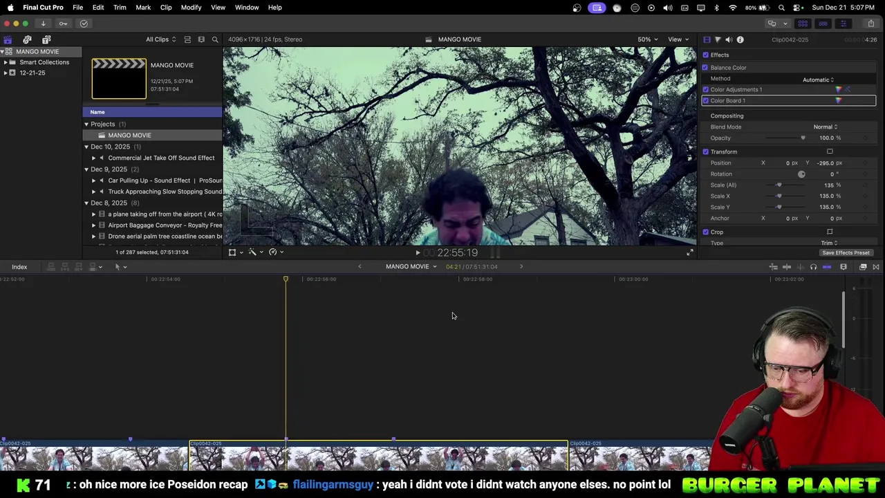Uncheck Color Adjustments 1 effect
This screenshot has height=498, width=885.
click(x=705, y=89)
